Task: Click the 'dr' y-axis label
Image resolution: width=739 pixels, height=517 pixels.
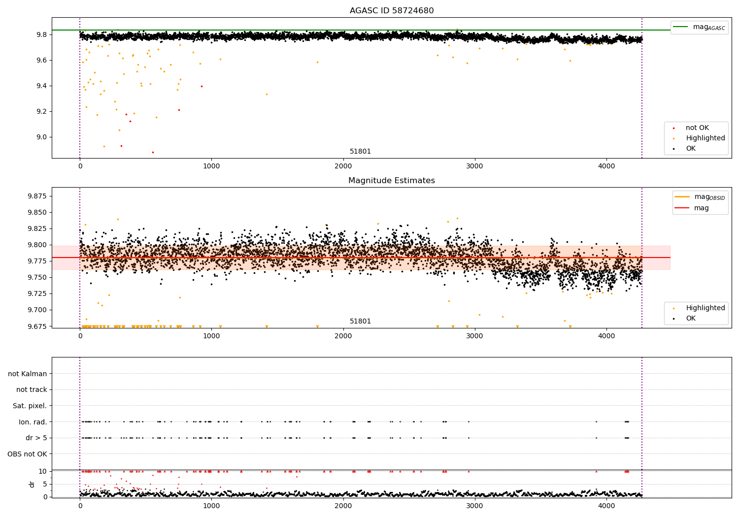Action: pos(32,484)
